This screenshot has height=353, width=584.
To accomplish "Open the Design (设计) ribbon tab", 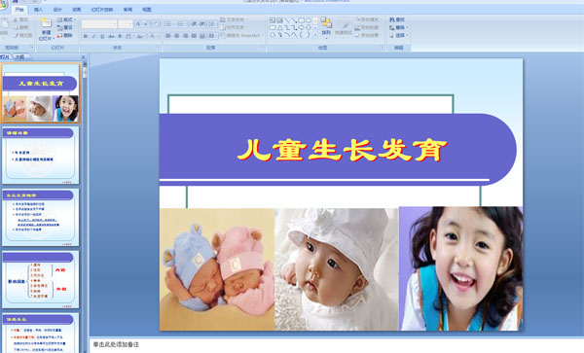I will point(57,10).
